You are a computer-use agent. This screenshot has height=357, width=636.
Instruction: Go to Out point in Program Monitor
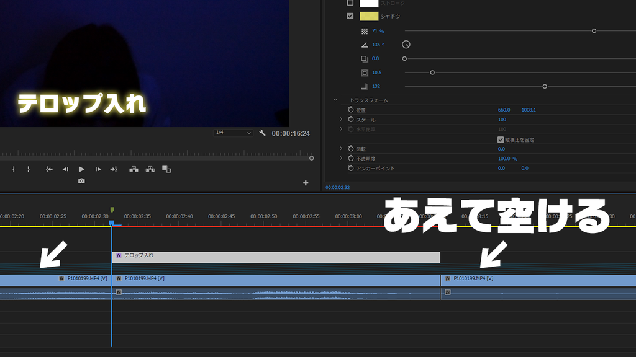pyautogui.click(x=114, y=169)
